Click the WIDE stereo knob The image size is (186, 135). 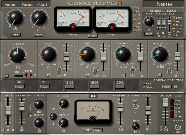tap(149, 21)
